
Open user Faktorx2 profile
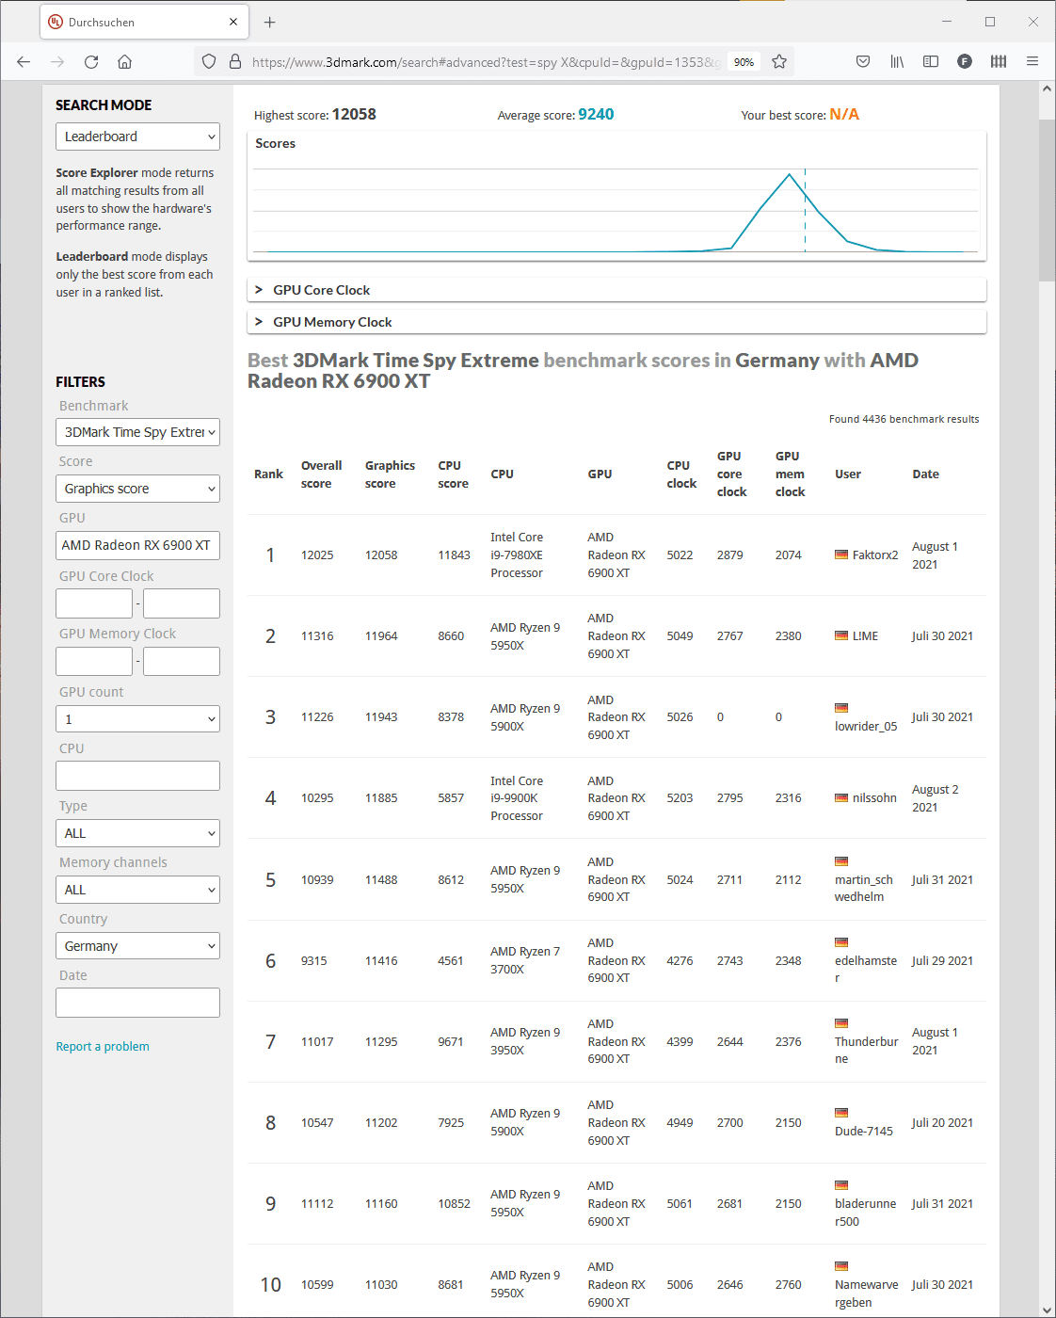coord(875,555)
